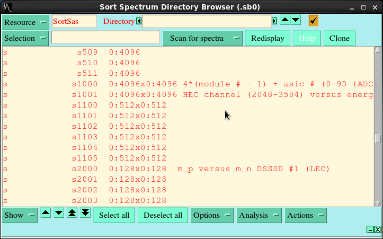Open the Actions menu
Viewport: 383px width, 239px height.
[x=306, y=215]
